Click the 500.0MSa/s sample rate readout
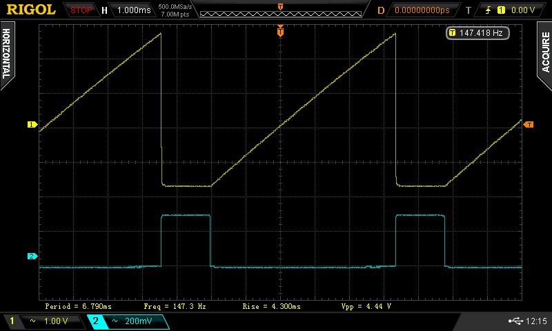552x331 pixels. click(x=175, y=7)
